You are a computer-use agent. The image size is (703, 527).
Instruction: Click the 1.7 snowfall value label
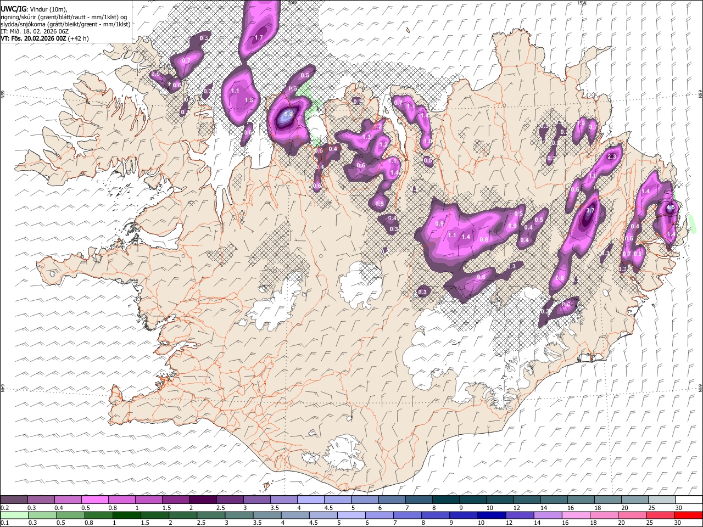[259, 37]
